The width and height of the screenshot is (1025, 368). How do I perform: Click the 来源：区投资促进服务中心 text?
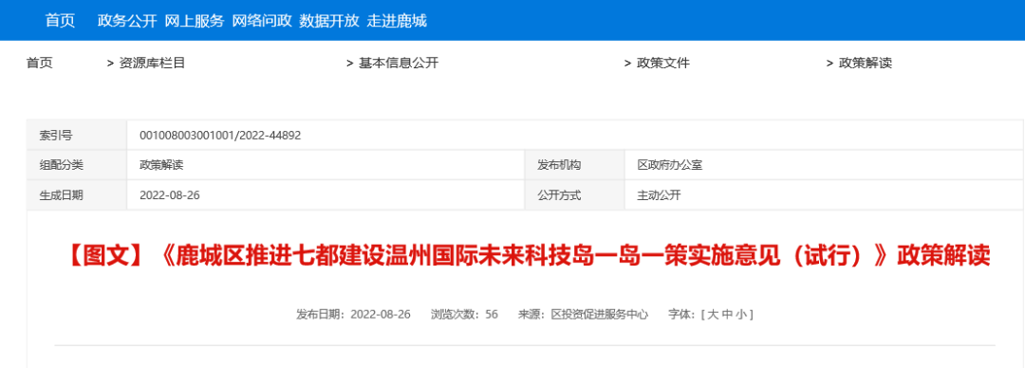pyautogui.click(x=583, y=314)
